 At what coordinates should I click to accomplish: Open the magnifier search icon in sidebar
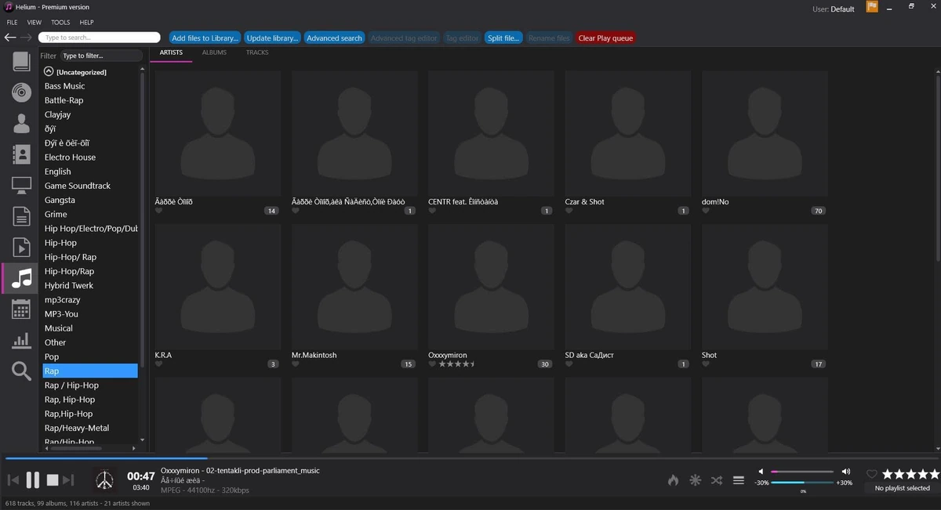click(21, 371)
